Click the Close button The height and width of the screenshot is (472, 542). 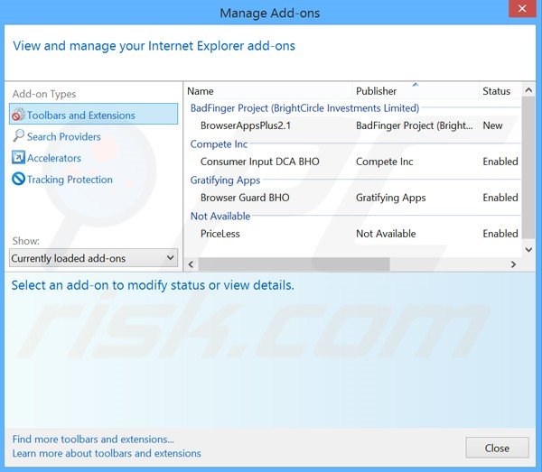pyautogui.click(x=497, y=448)
